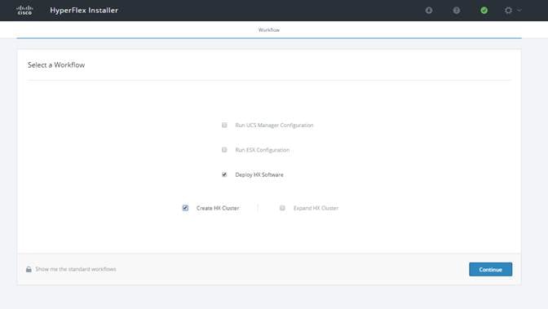Click the HyperFlex Installer title
This screenshot has width=548, height=309.
[x=84, y=11]
